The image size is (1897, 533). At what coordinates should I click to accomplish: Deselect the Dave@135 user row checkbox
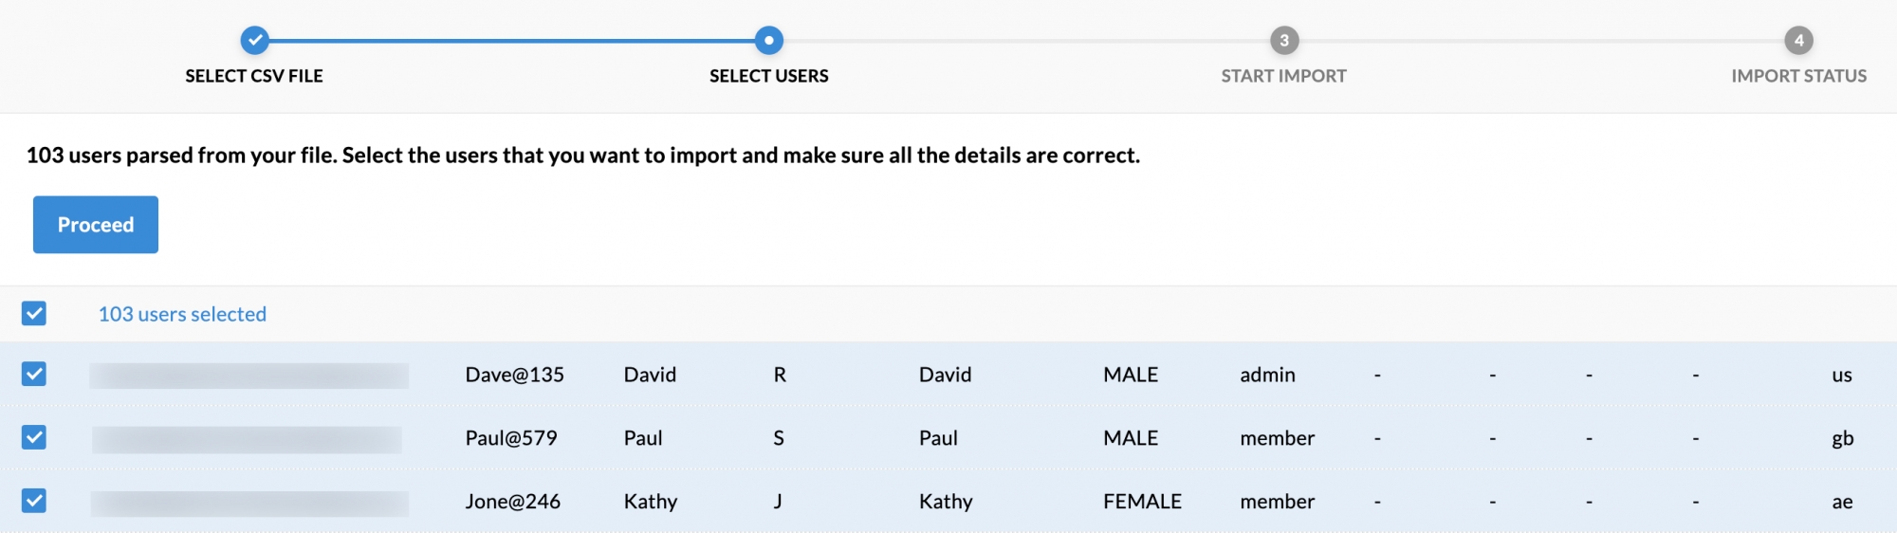34,374
